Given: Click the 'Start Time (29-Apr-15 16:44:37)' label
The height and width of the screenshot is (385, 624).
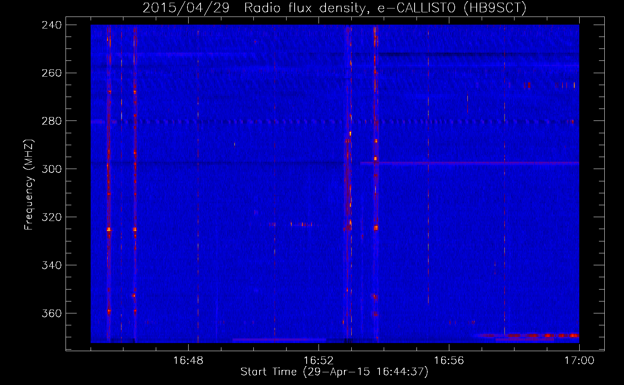Looking at the screenshot, I should pyautogui.click(x=334, y=372).
